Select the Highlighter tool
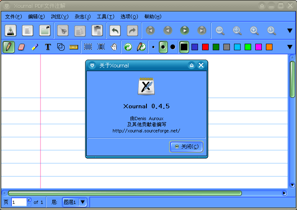297x210 pixels. (x=35, y=47)
